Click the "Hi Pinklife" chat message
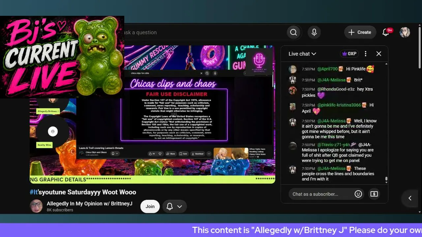The height and width of the screenshot is (237, 422). 356,69
